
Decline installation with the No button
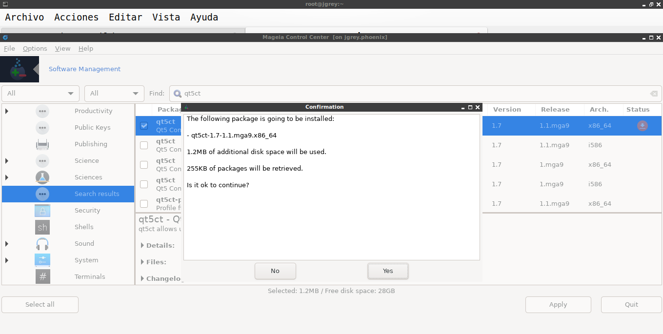point(275,271)
